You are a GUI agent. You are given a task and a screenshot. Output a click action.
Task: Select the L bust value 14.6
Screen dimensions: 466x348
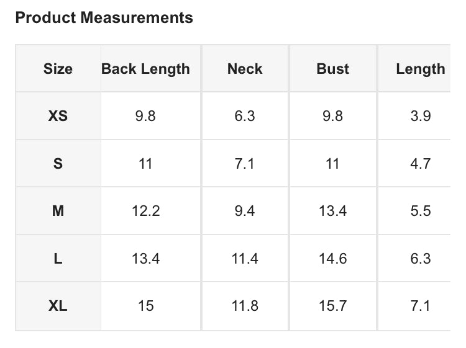tap(332, 259)
